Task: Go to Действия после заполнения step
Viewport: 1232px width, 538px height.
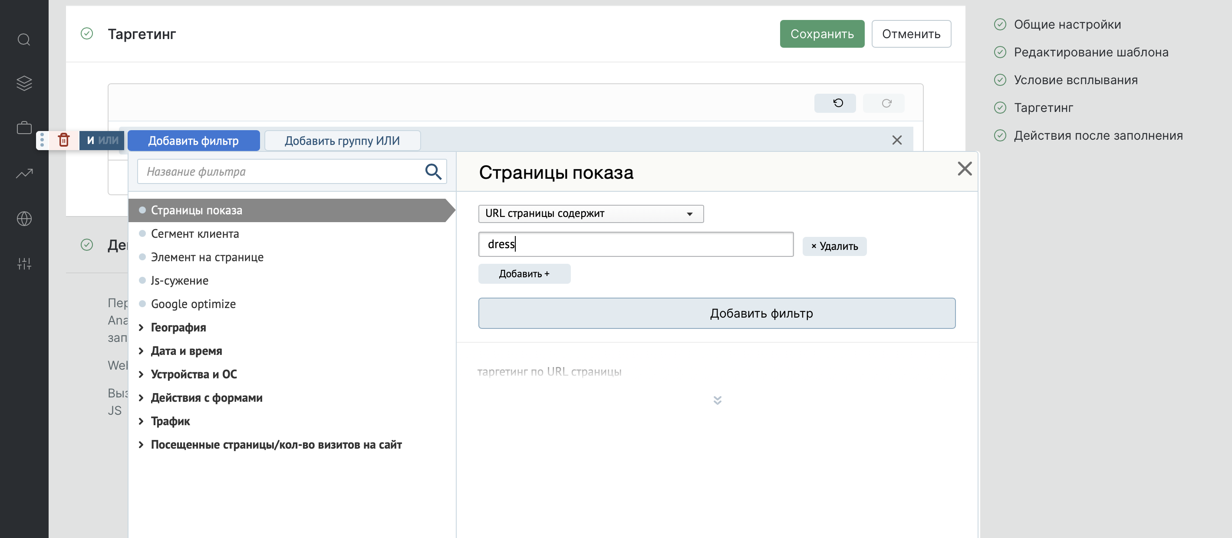Action: point(1098,135)
